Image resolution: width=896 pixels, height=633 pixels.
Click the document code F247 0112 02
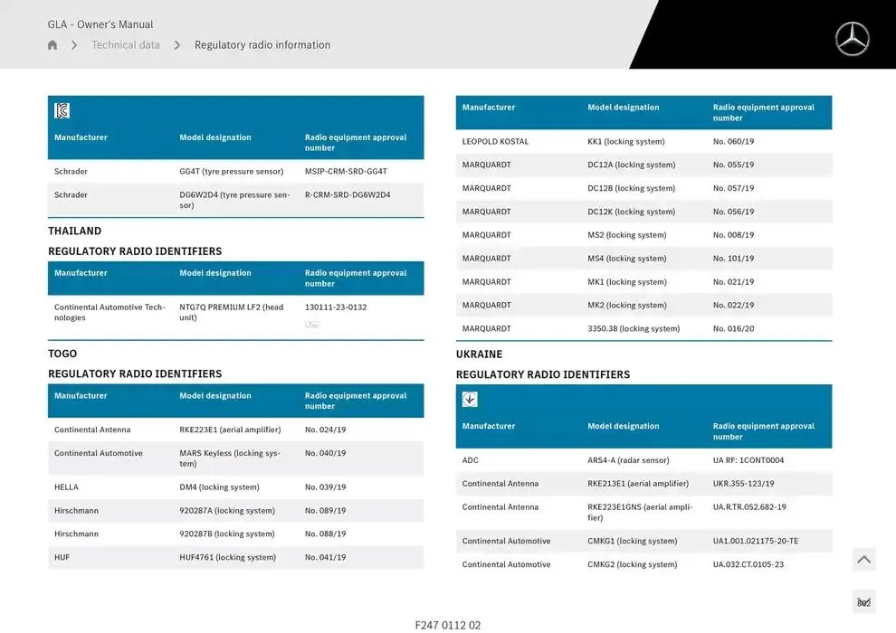[448, 625]
